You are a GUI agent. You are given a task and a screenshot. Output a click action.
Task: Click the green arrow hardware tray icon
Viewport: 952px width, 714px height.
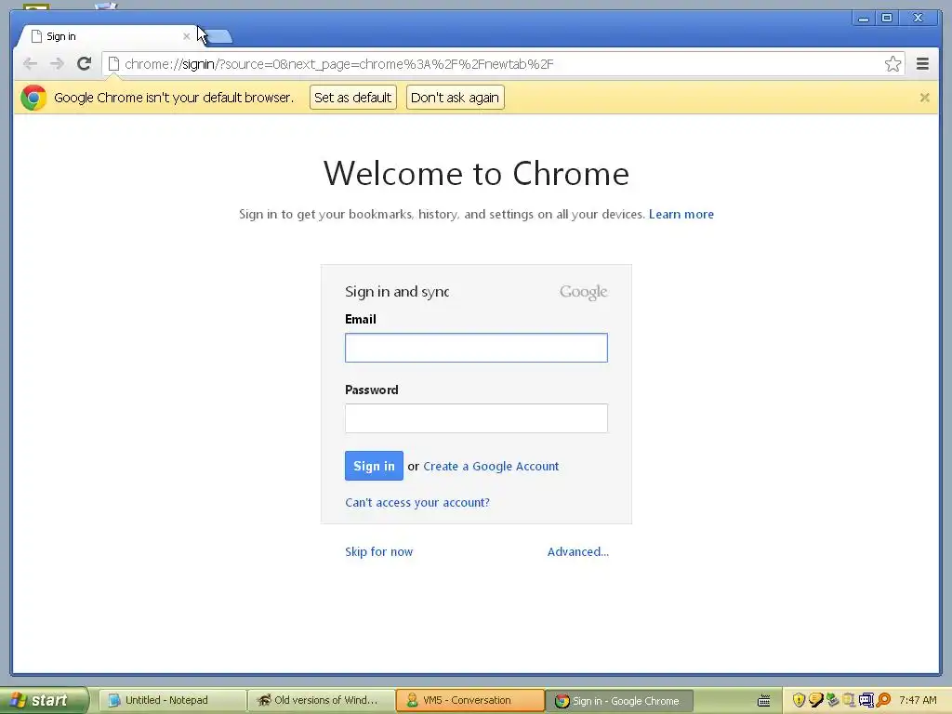pyautogui.click(x=832, y=700)
